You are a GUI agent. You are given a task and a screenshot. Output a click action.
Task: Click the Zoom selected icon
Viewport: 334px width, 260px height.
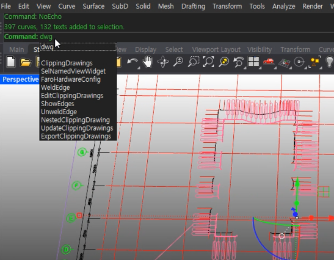point(223,62)
